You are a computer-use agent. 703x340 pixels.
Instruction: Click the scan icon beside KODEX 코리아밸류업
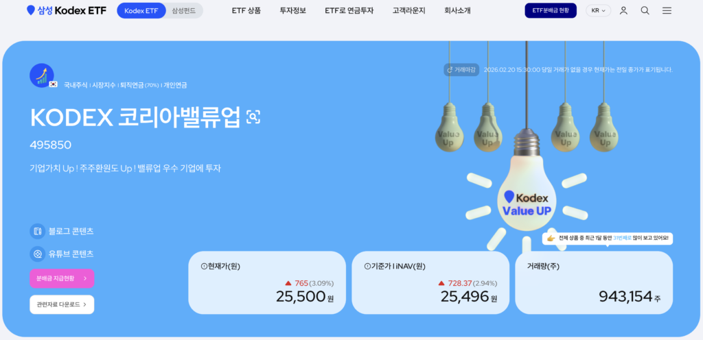(253, 117)
